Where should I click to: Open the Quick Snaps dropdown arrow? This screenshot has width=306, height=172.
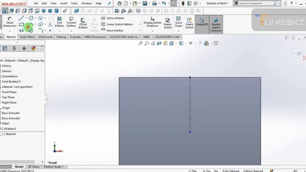click(178, 31)
